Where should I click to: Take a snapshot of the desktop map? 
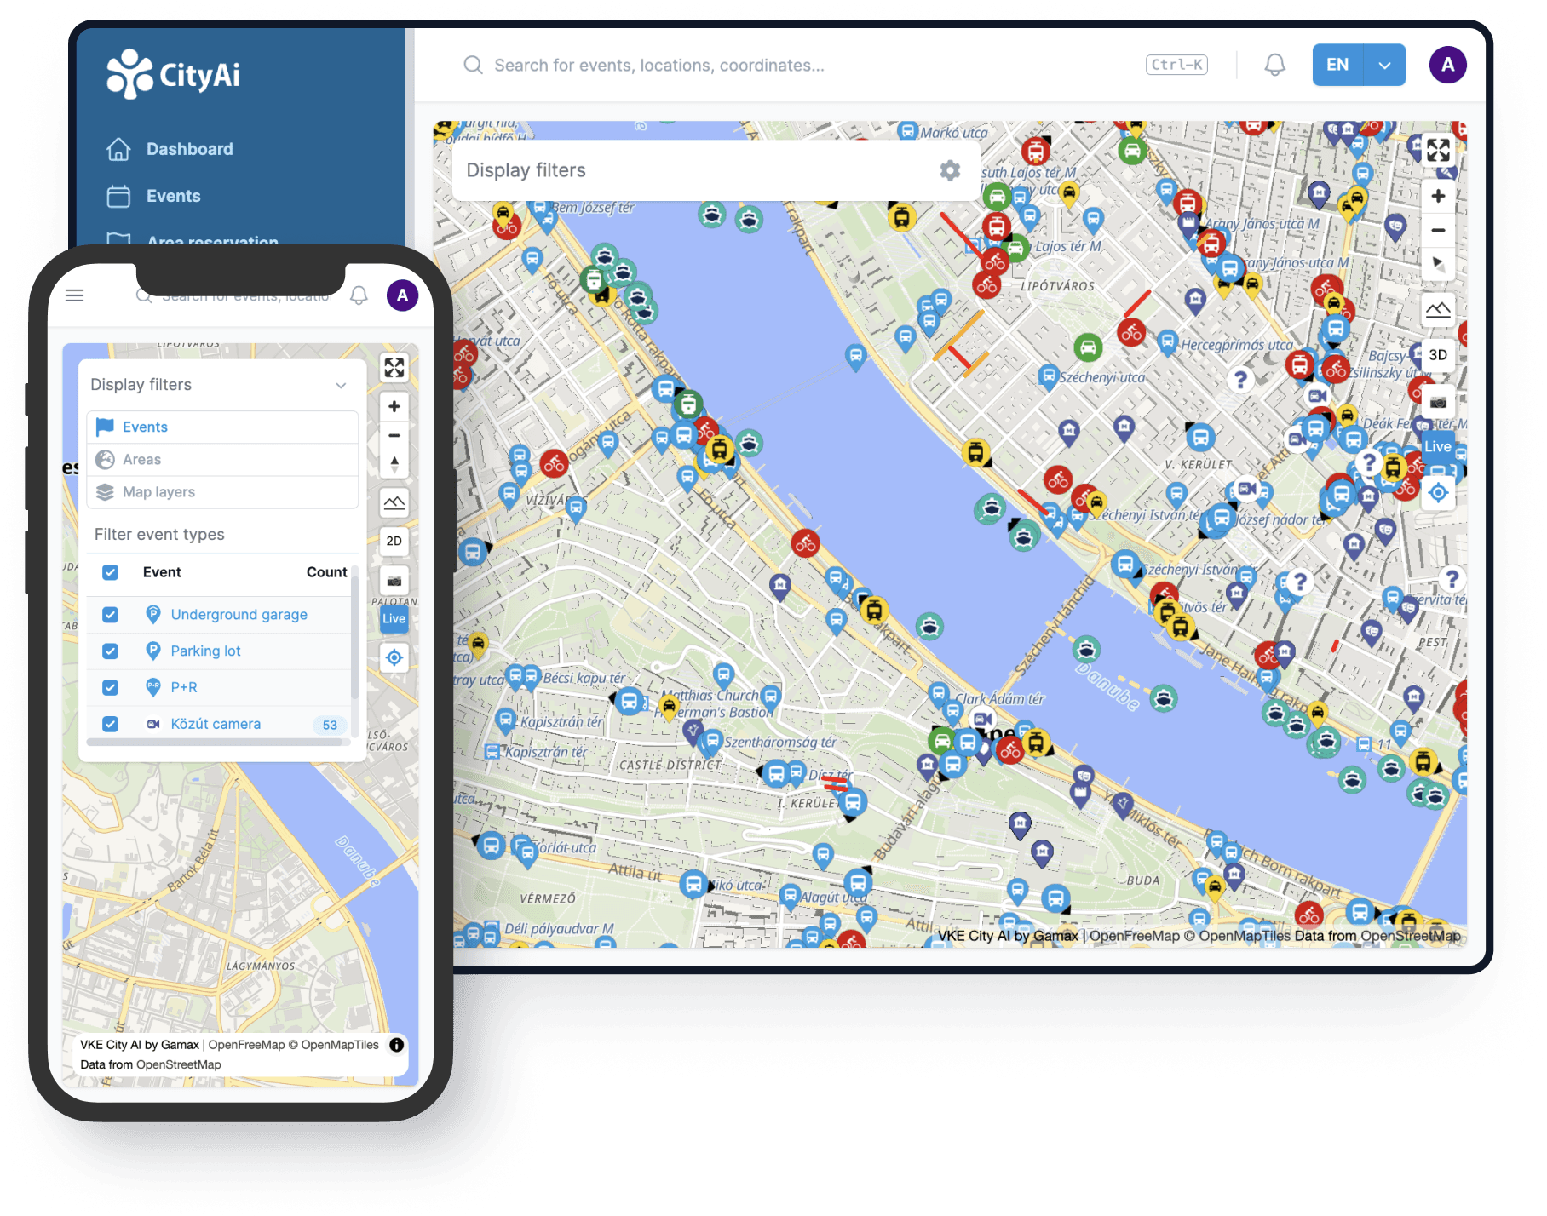click(x=1438, y=401)
